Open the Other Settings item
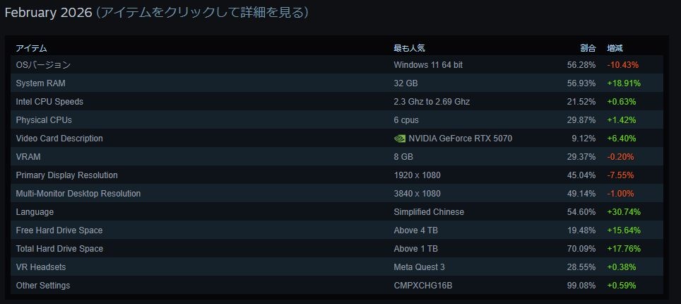681x304 pixels. tap(42, 286)
